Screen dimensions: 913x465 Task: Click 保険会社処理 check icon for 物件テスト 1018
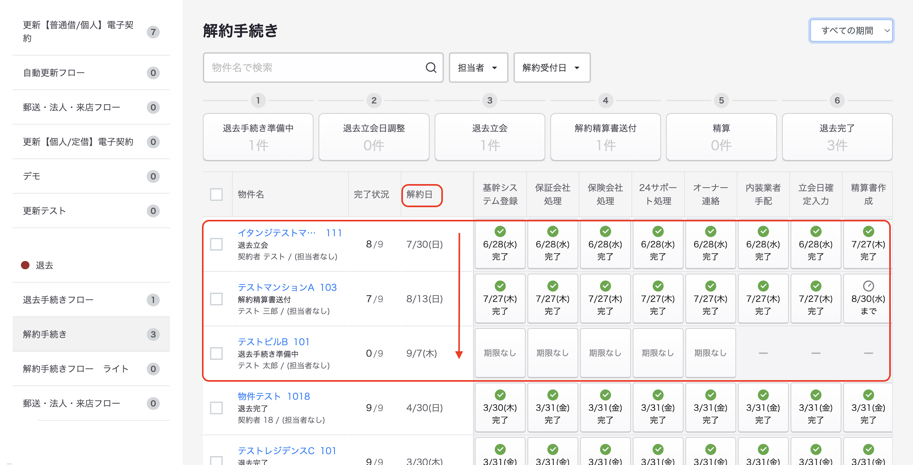tap(605, 395)
